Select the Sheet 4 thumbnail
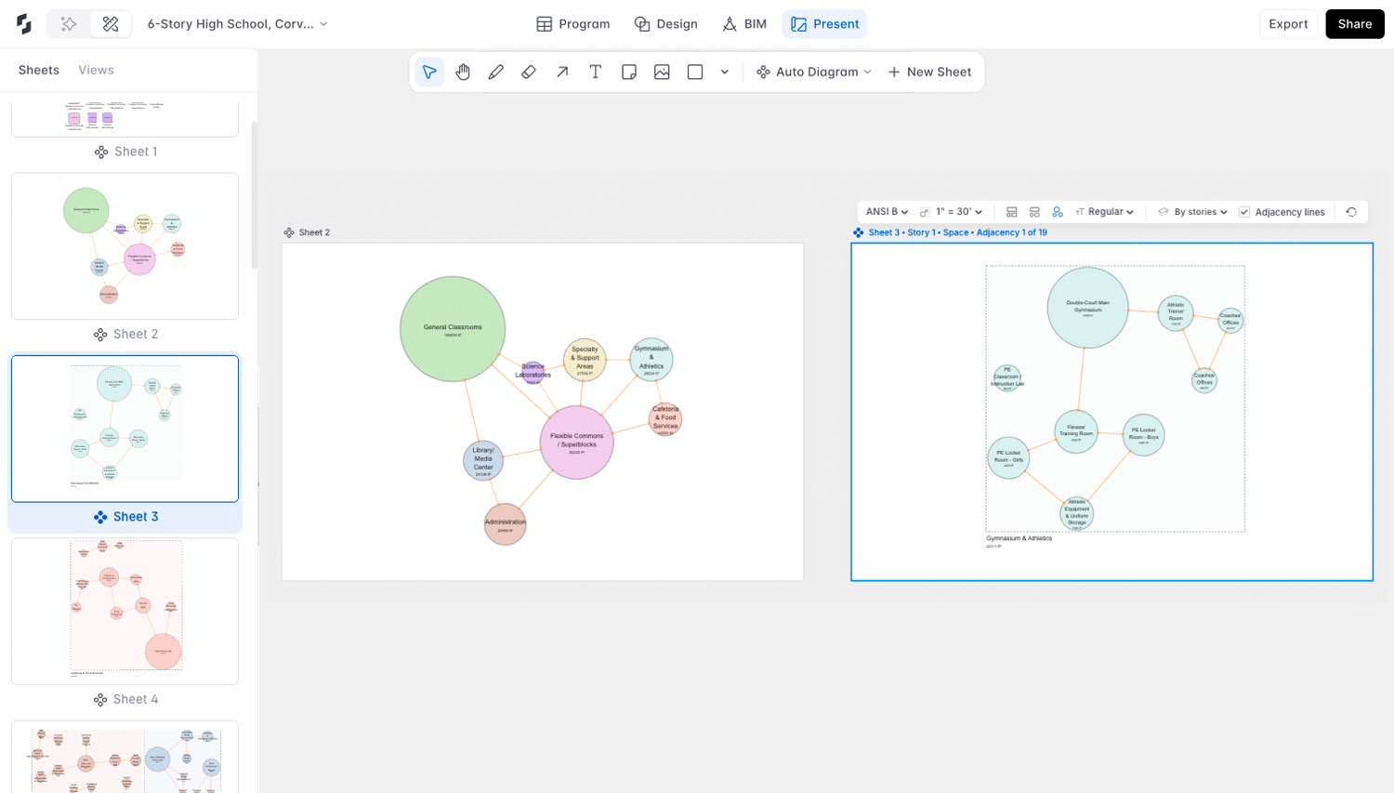Screen dimensions: 1394x793 (125, 611)
